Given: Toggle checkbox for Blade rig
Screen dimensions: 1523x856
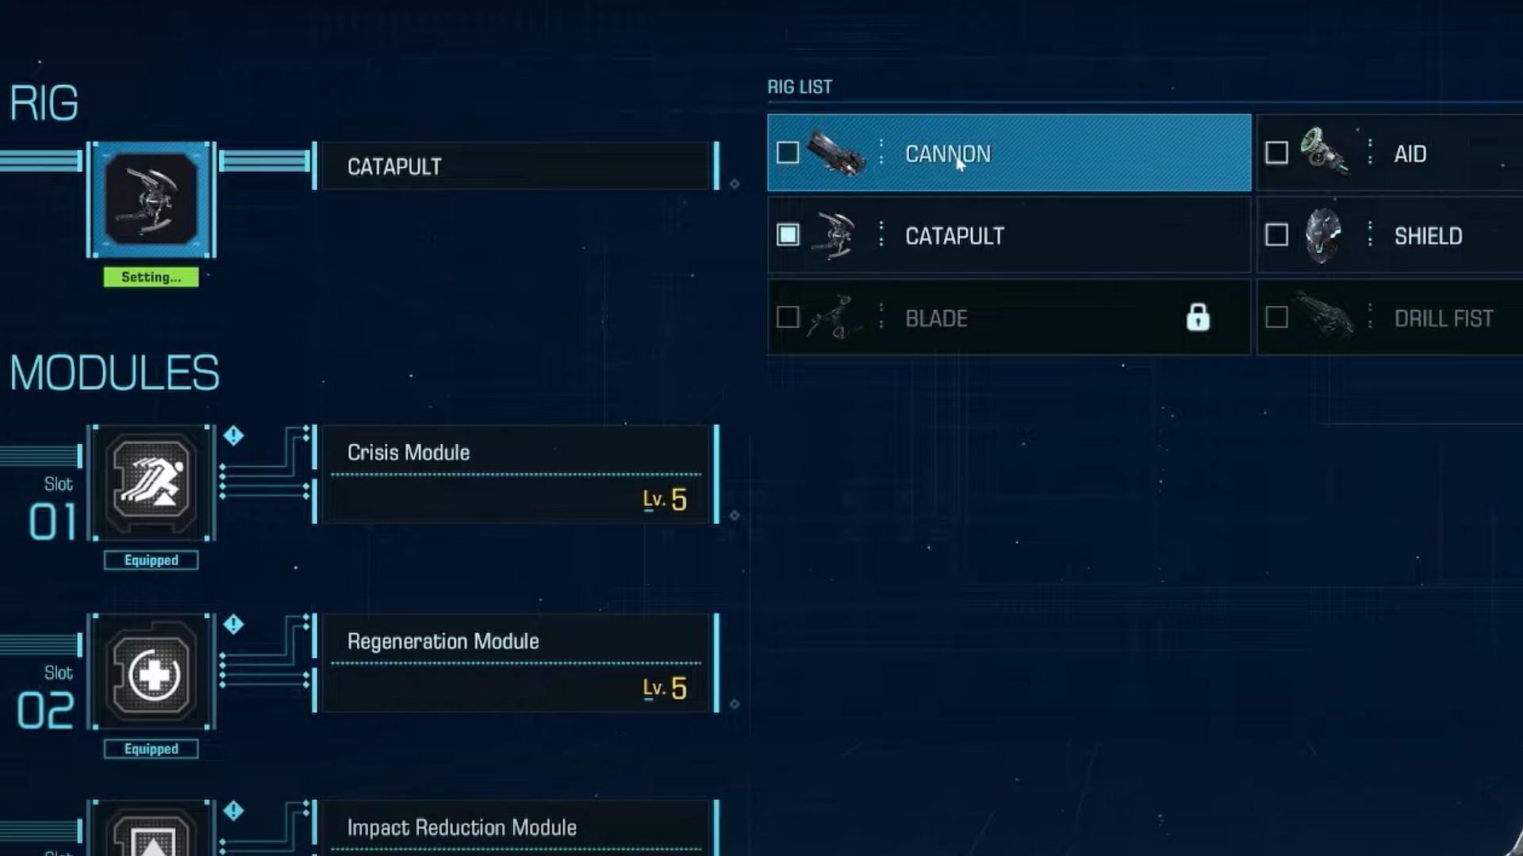Looking at the screenshot, I should [x=787, y=318].
